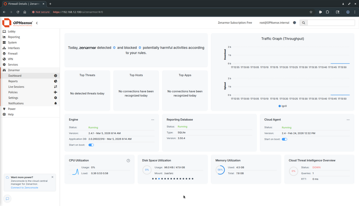Click the Firewall flame icon
The image size is (359, 206).
point(4,53)
